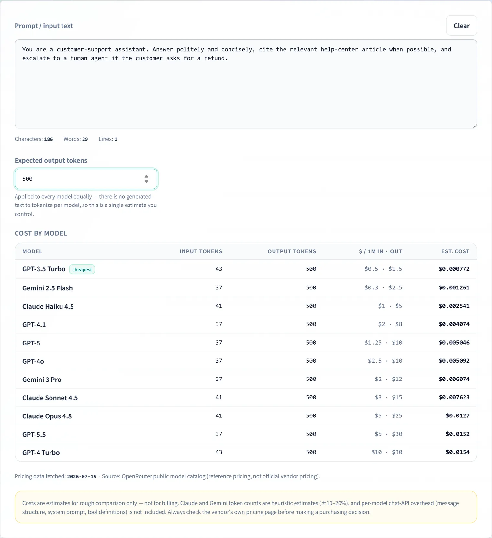Select the GPT-5 model name
Image resolution: width=492 pixels, height=538 pixels.
(x=31, y=343)
